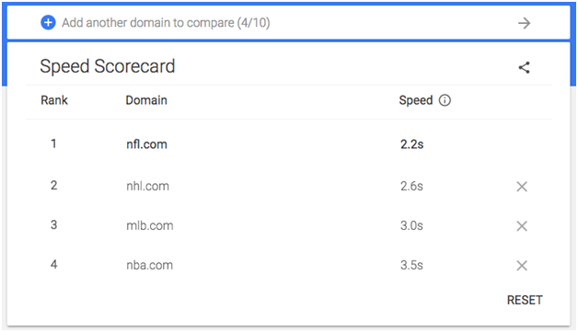
Task: Click the Domain column header
Action: (146, 100)
